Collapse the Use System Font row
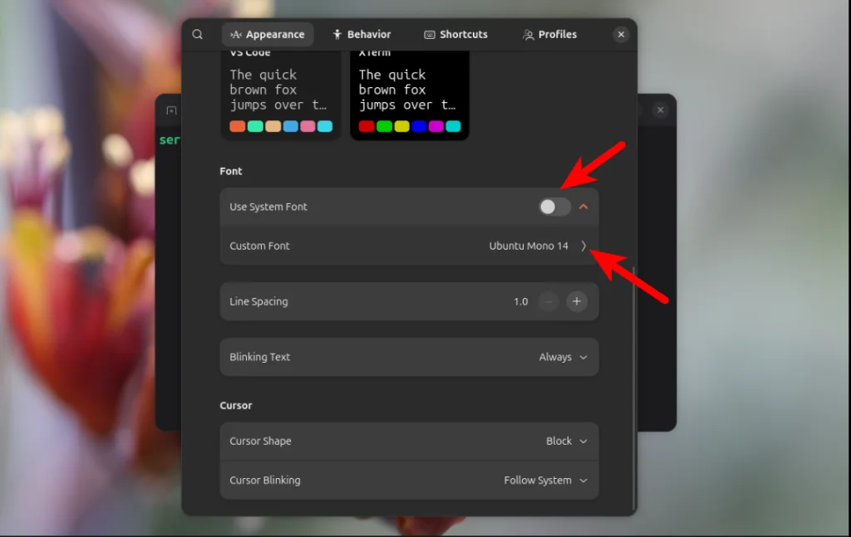851x537 pixels. tap(583, 207)
